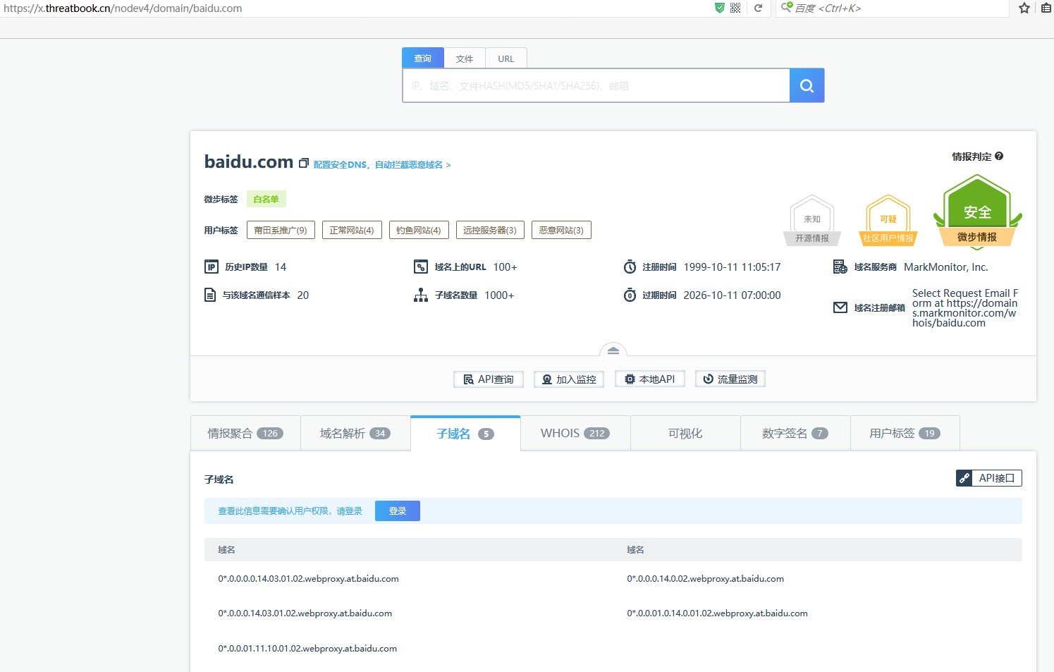Viewport: 1054px width, 672px height.
Task: Click the API查询 button
Action: pos(489,379)
